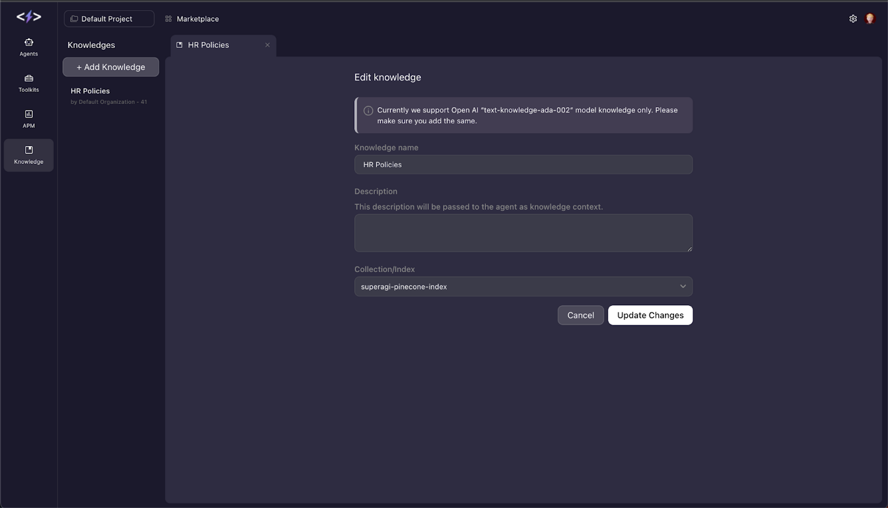Click the Add Knowledge button
Screen dimensions: 888x508
pyautogui.click(x=111, y=67)
